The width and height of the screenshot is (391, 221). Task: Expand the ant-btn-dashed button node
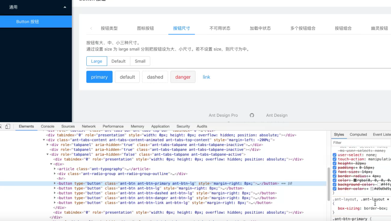[x=55, y=193]
